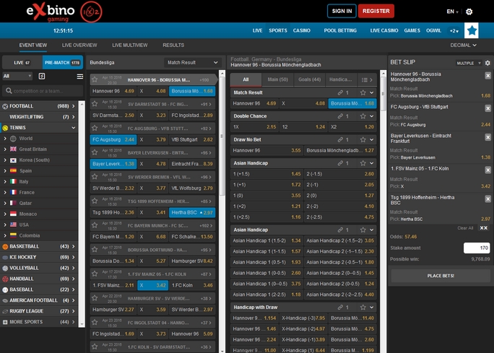Remove Bayer Leverkusen - Eintracht Frankfurt bet
This screenshot has width=494, height=353.
click(487, 137)
